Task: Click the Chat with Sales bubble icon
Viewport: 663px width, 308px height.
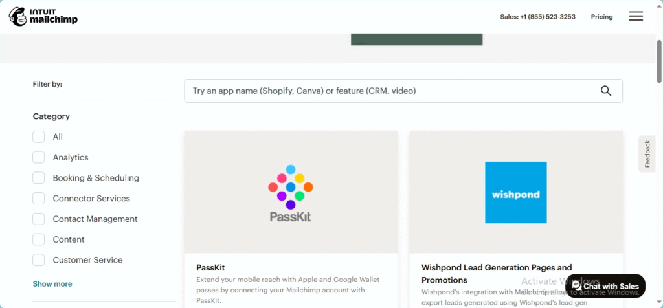Action: point(576,286)
